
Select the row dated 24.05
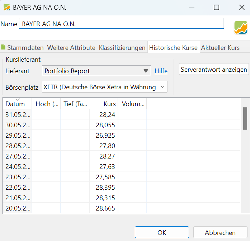[x=122, y=166]
